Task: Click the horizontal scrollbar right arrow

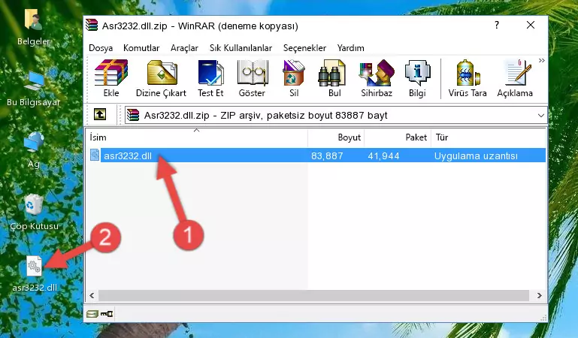Action: click(540, 295)
